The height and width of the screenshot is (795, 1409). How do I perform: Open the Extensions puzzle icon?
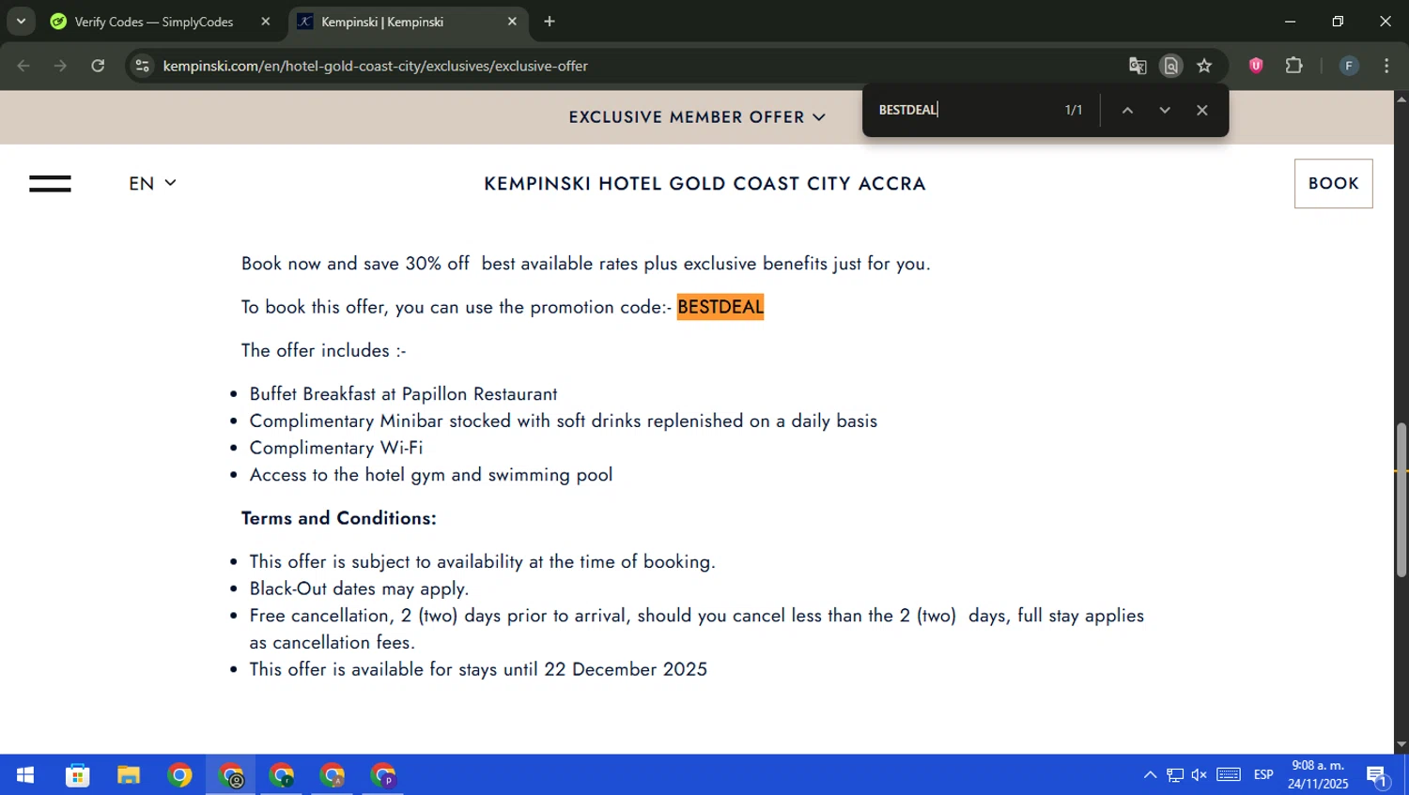coord(1293,66)
